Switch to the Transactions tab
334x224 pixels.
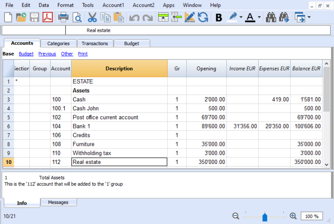tap(95, 44)
